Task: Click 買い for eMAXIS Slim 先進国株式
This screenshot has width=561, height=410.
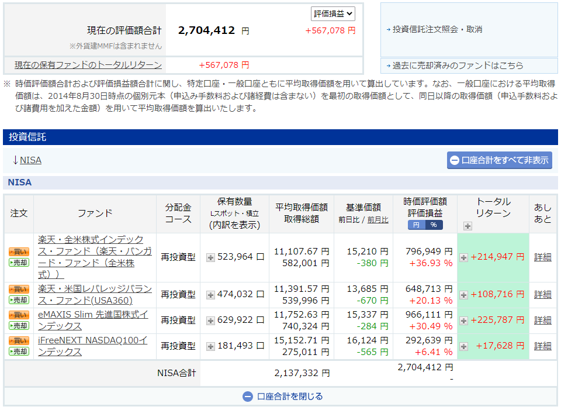Action: pyautogui.click(x=19, y=315)
